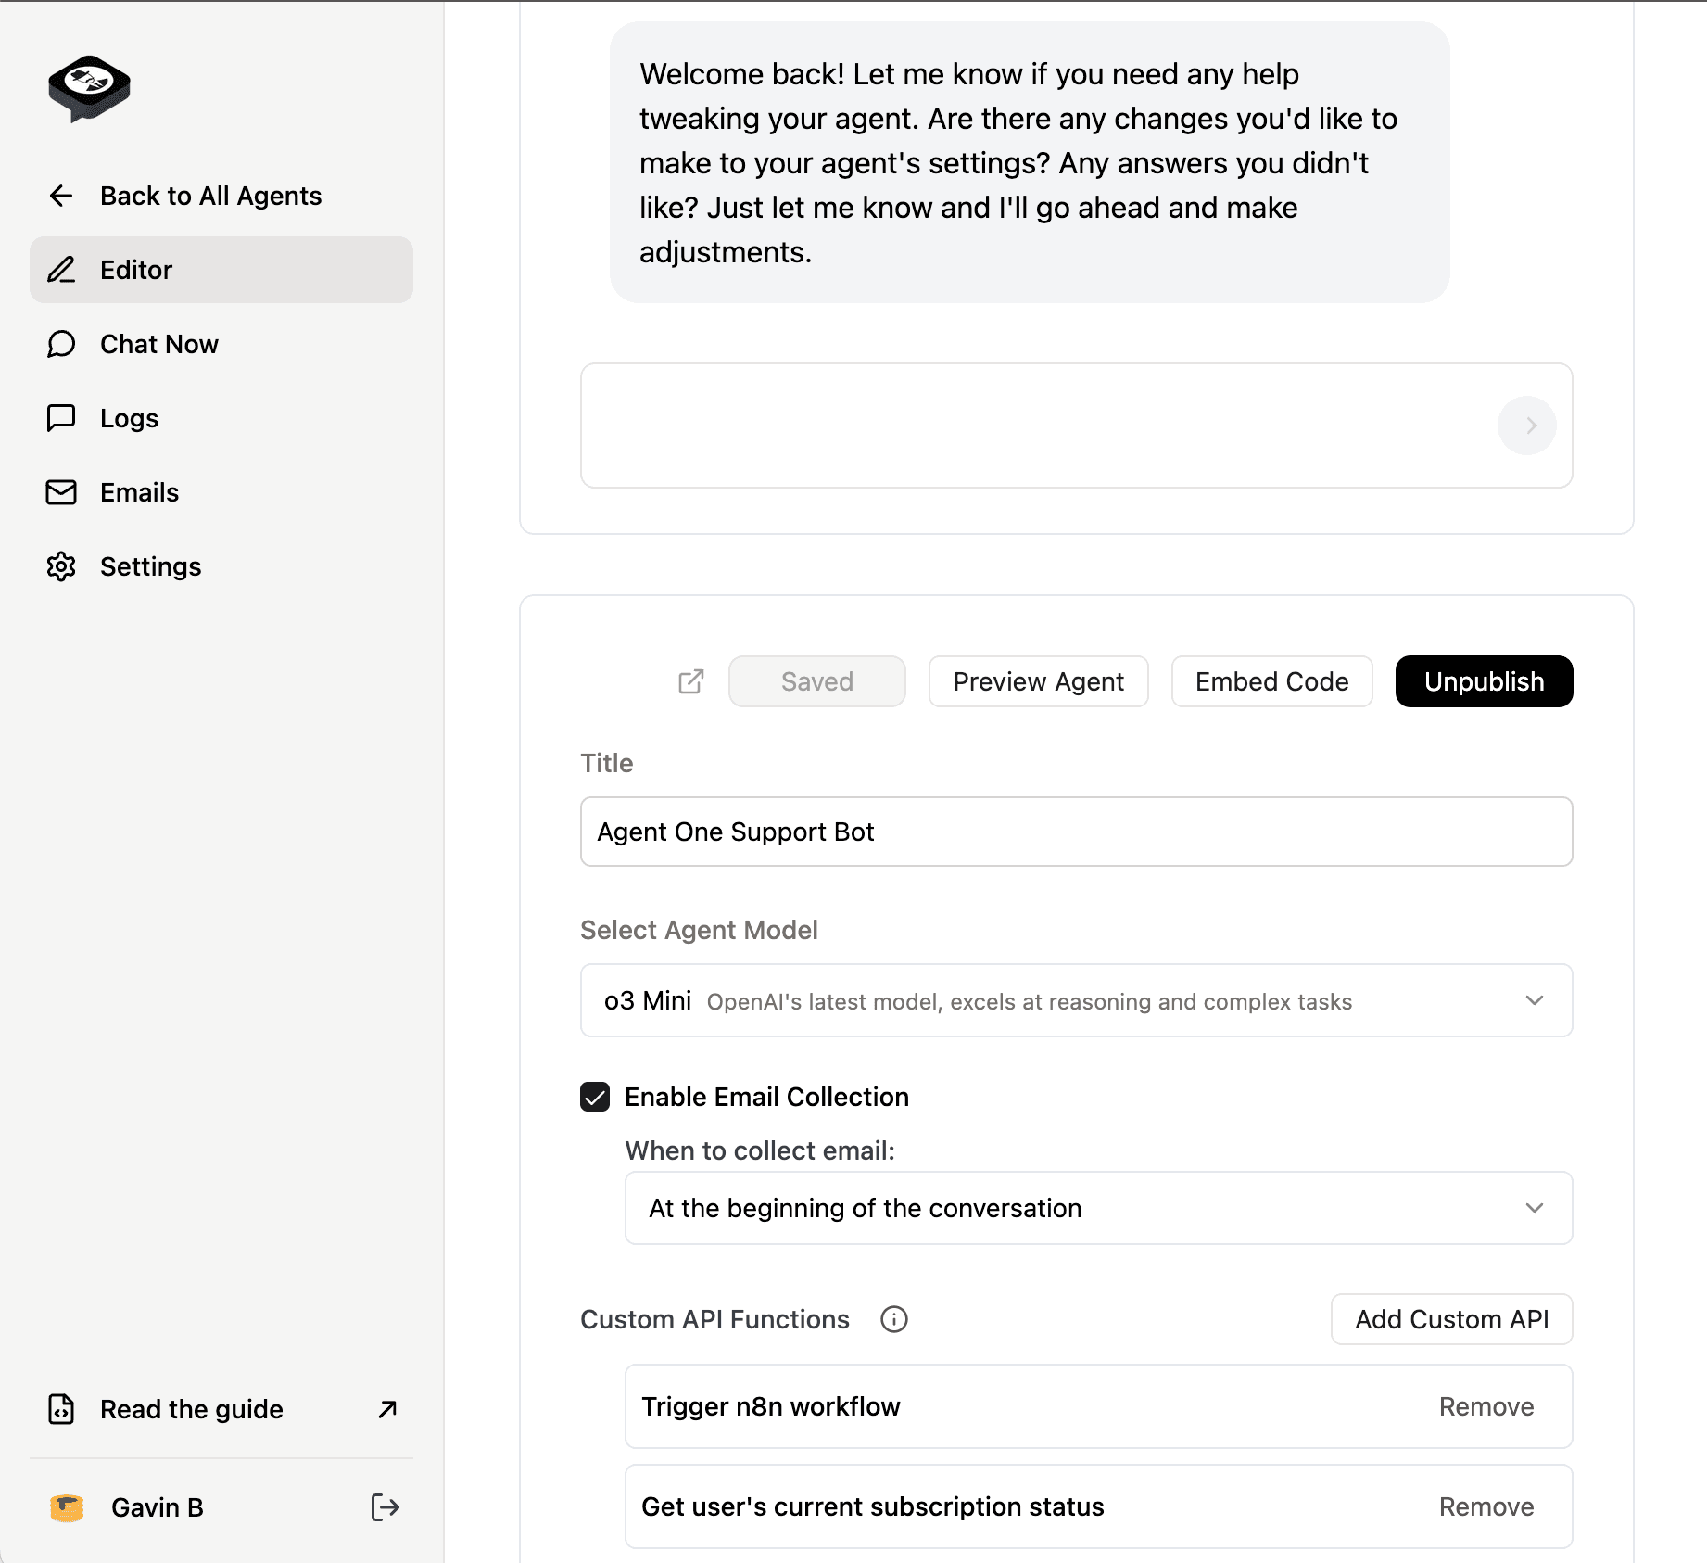Click the send arrow in the chat box
1707x1563 pixels.
tap(1526, 426)
